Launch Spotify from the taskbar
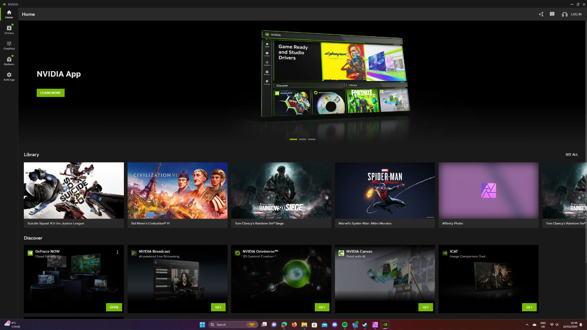Viewport: 587px width, 330px height. pyautogui.click(x=345, y=324)
